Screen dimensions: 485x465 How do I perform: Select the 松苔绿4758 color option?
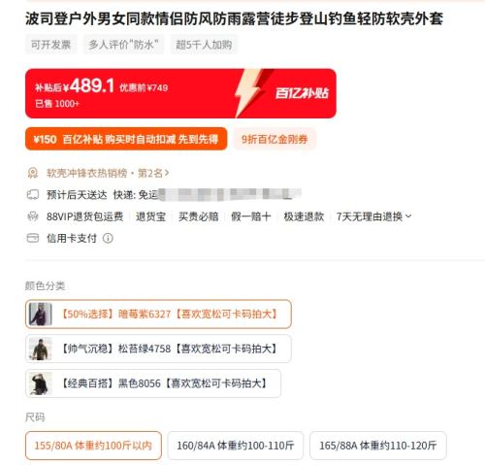coord(158,349)
